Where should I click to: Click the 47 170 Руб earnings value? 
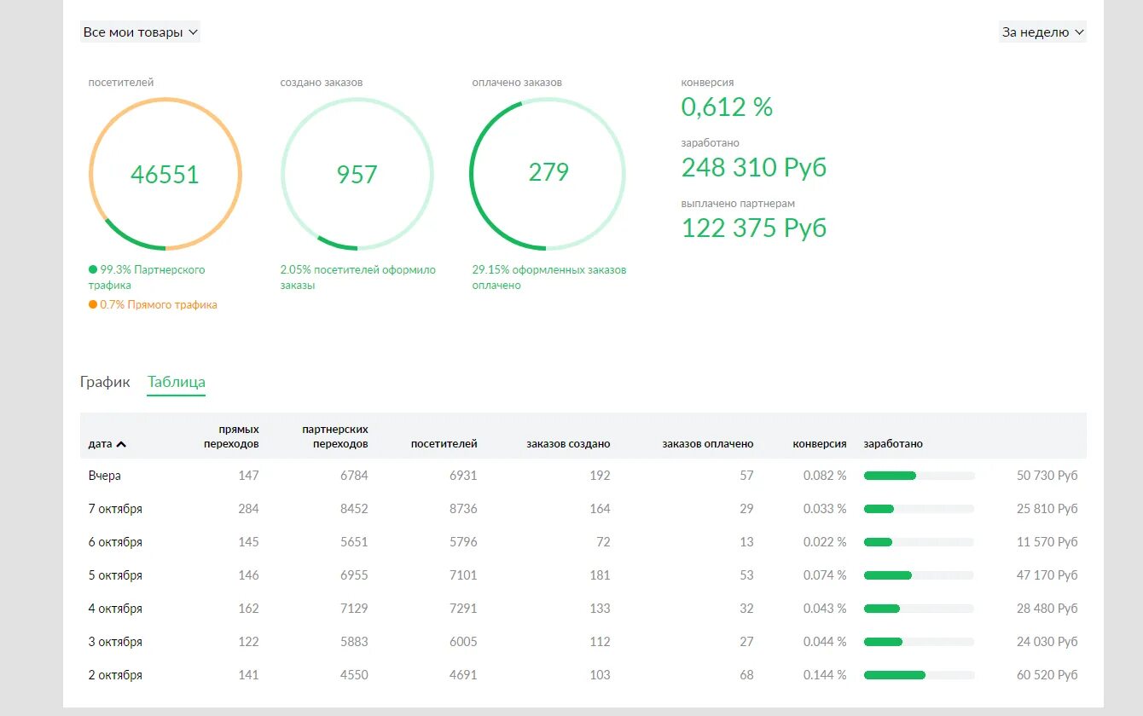[1047, 575]
